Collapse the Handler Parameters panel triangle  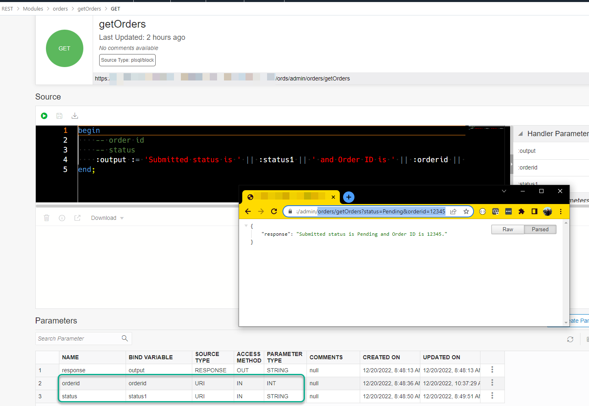pos(521,134)
